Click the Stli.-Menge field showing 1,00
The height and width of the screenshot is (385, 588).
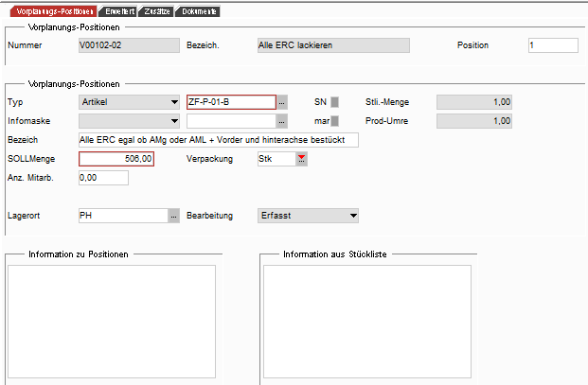474,102
